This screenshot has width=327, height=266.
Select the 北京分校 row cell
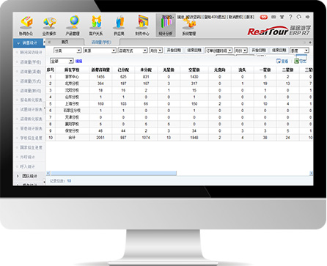click(x=72, y=84)
